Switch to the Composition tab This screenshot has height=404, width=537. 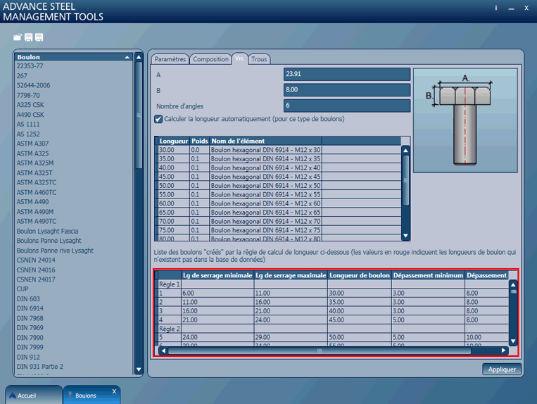(x=210, y=59)
